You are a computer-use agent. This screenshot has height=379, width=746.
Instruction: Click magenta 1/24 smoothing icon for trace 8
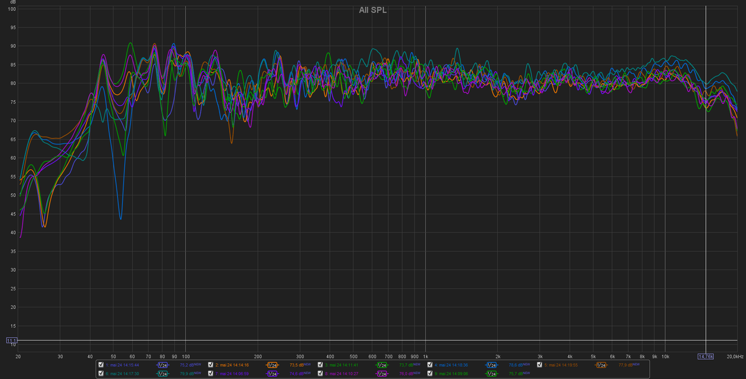pos(382,373)
